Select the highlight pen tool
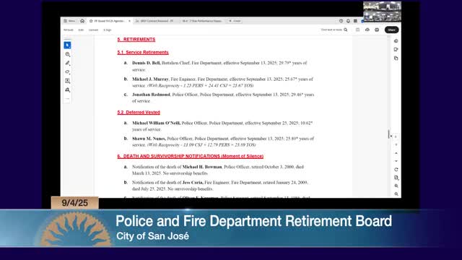This screenshot has width=462, height=260. [67, 63]
